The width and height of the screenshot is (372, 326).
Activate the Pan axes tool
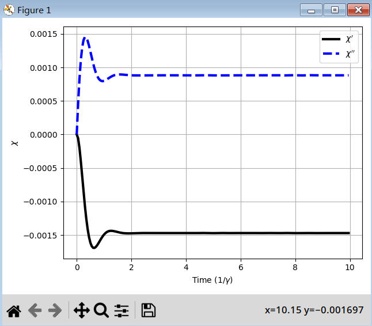point(81,311)
